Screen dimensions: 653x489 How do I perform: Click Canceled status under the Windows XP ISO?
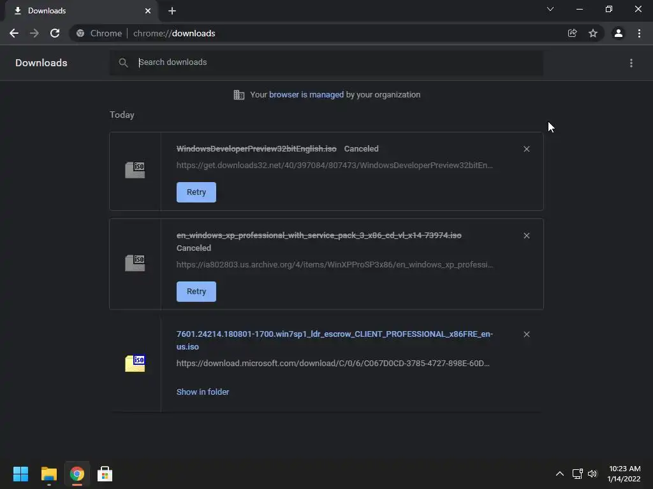point(194,248)
